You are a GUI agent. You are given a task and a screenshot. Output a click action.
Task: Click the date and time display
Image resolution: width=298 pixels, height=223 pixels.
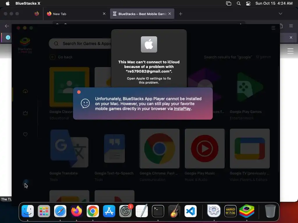(x=274, y=3)
